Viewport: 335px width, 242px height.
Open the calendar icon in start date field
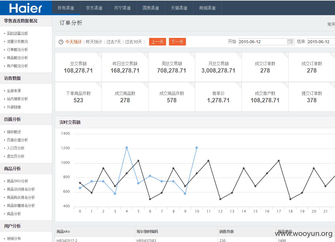click(x=290, y=42)
